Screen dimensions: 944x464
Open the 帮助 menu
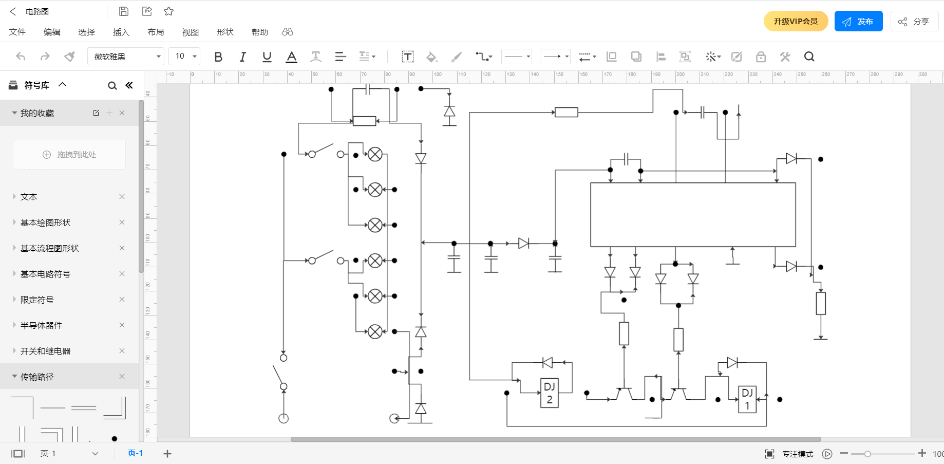click(x=260, y=32)
